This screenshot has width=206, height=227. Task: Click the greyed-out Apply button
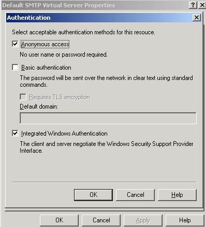pos(143,220)
